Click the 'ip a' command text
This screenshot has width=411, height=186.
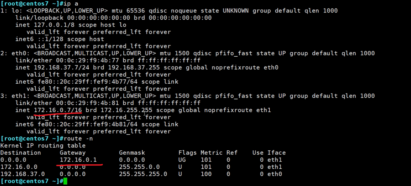click(71, 4)
